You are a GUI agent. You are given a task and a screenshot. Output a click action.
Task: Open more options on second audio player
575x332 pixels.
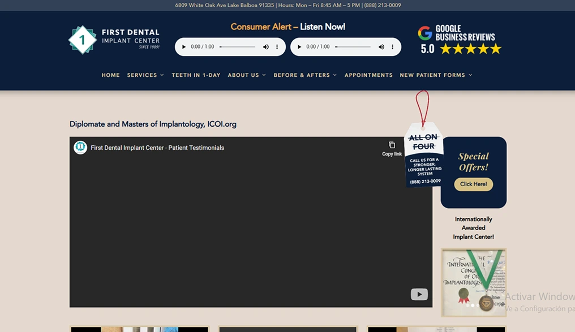(x=392, y=47)
